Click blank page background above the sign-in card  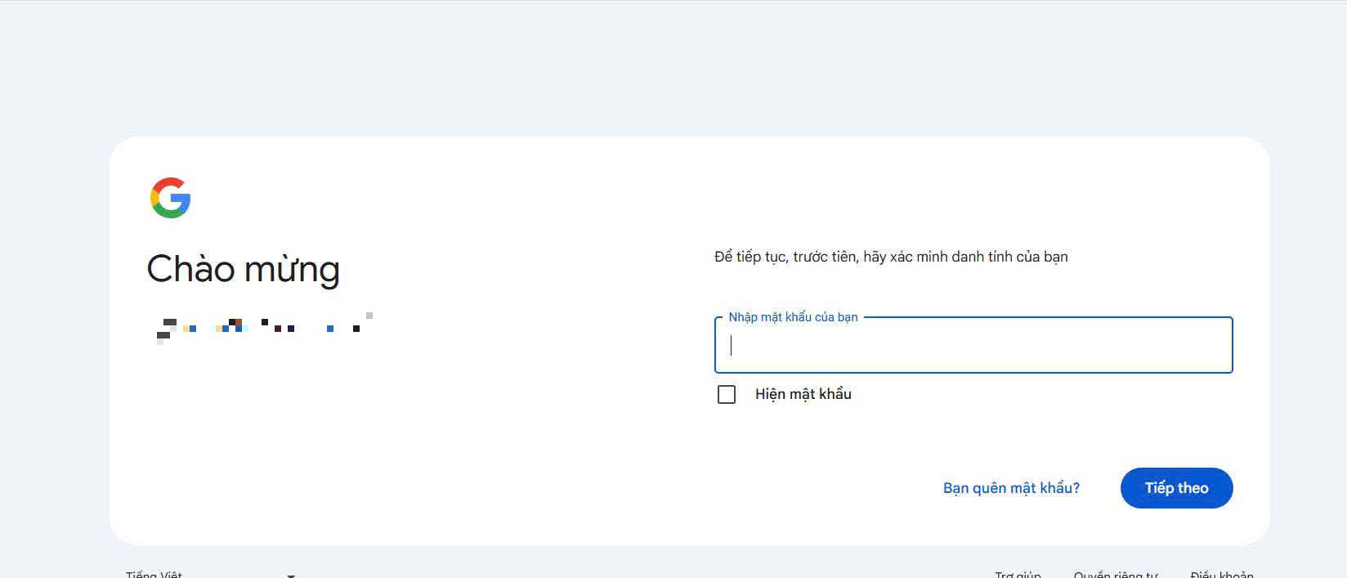coord(673,65)
